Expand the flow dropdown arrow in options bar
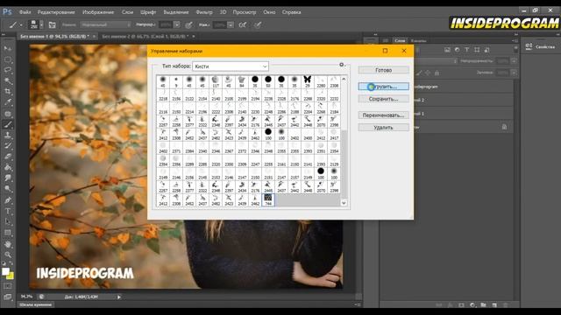The height and width of the screenshot is (315, 561). point(231,25)
